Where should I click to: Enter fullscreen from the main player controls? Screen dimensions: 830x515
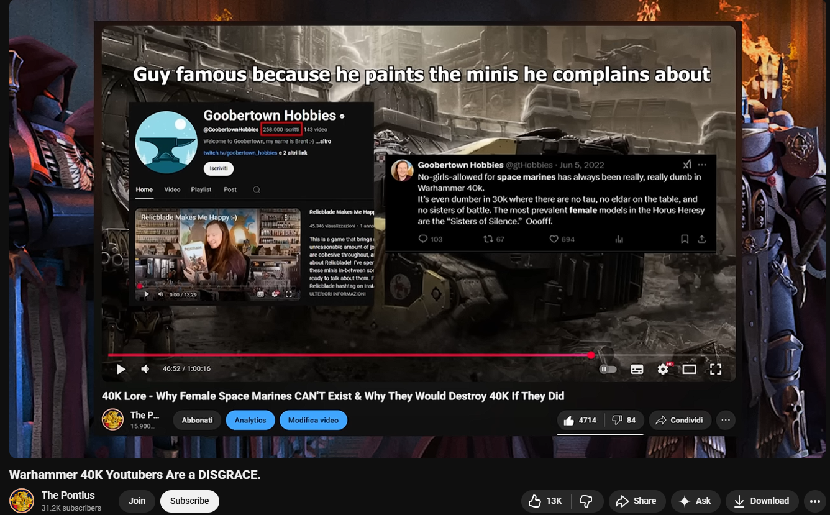[716, 369]
